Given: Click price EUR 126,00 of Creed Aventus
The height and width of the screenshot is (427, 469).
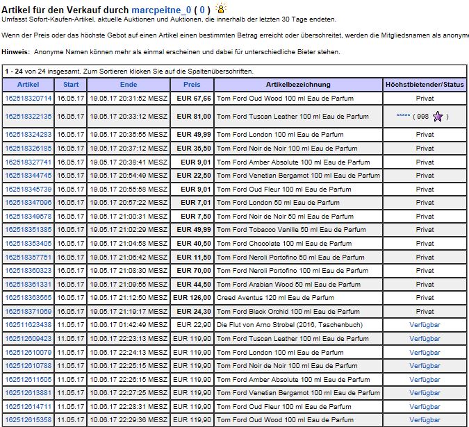Looking at the screenshot, I should click(x=192, y=298).
